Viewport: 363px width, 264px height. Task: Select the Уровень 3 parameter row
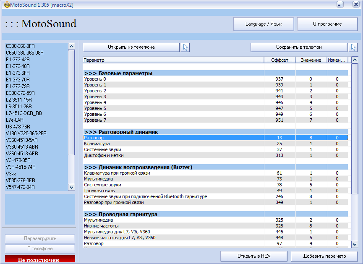click(215, 97)
